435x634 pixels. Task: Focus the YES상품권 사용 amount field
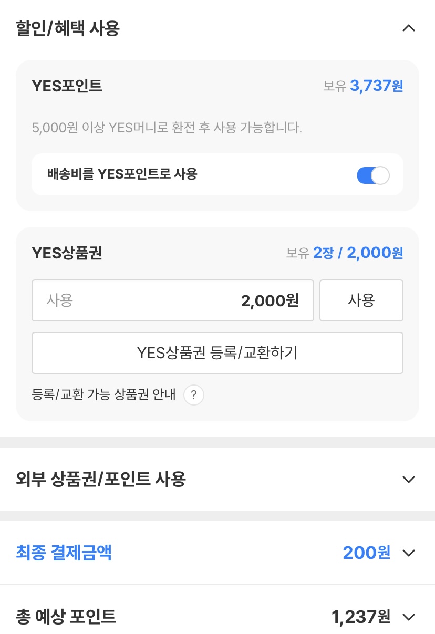pos(172,300)
